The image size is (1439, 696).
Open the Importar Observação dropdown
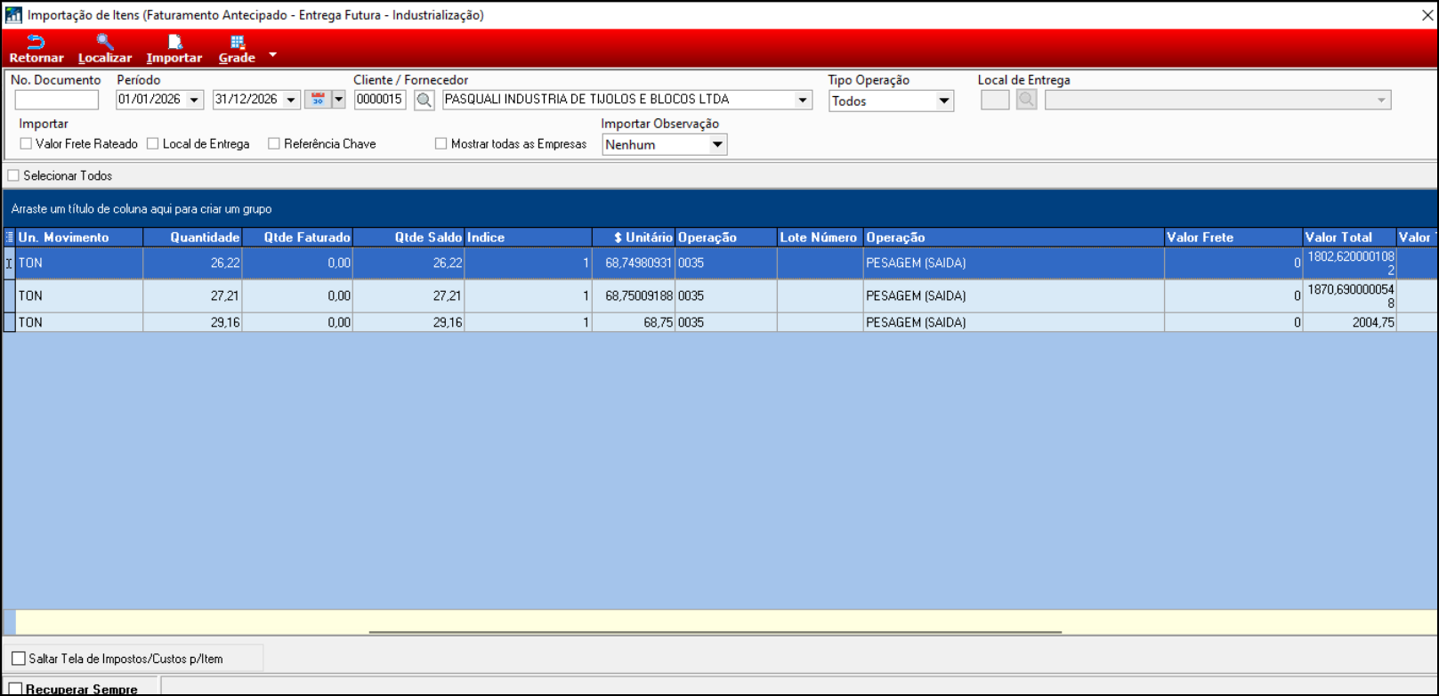(717, 144)
